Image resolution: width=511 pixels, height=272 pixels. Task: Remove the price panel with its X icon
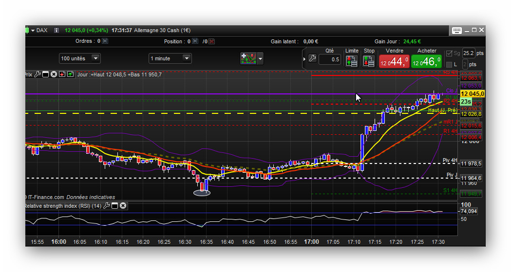pos(54,74)
